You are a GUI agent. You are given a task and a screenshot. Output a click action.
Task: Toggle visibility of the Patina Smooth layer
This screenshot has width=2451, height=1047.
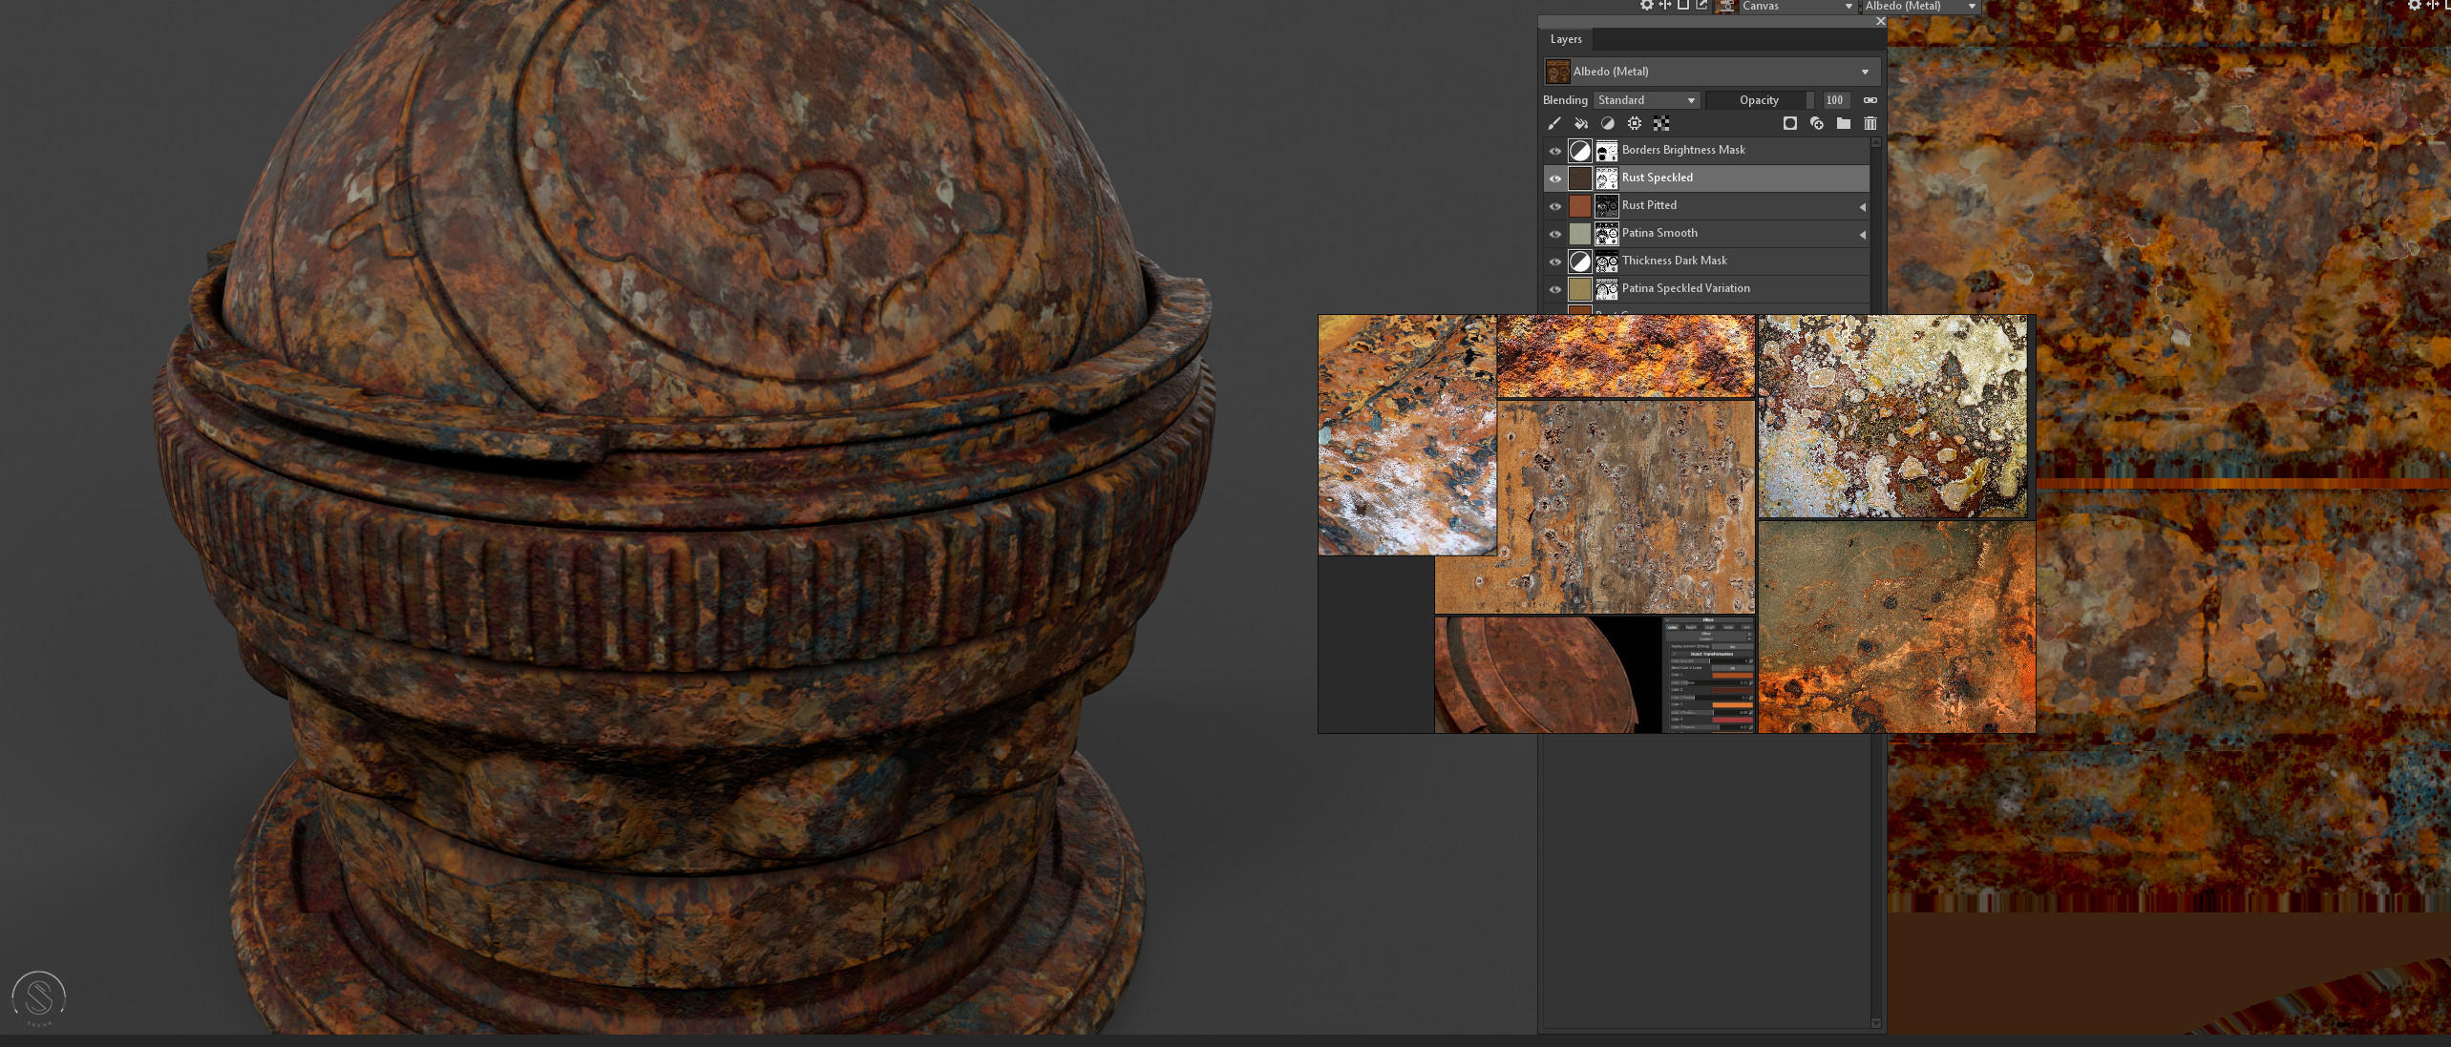[1555, 234]
